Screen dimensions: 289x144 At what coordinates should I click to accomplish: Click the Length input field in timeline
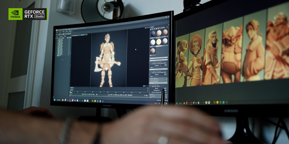121,95
